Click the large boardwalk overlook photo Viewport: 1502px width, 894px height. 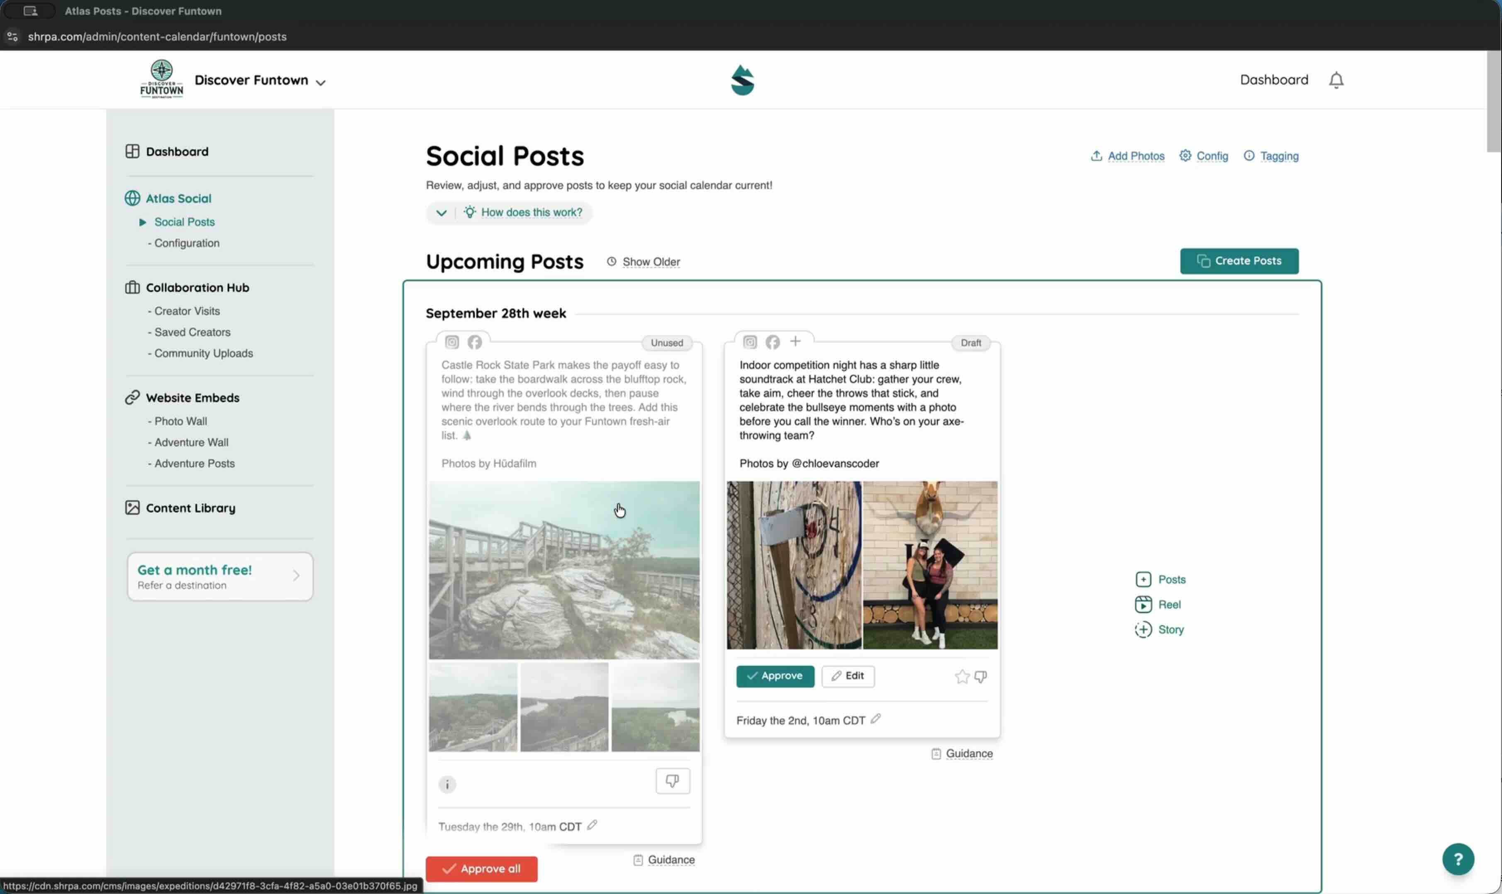[564, 570]
